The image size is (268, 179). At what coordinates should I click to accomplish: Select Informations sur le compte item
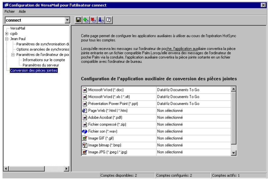(x=44, y=60)
